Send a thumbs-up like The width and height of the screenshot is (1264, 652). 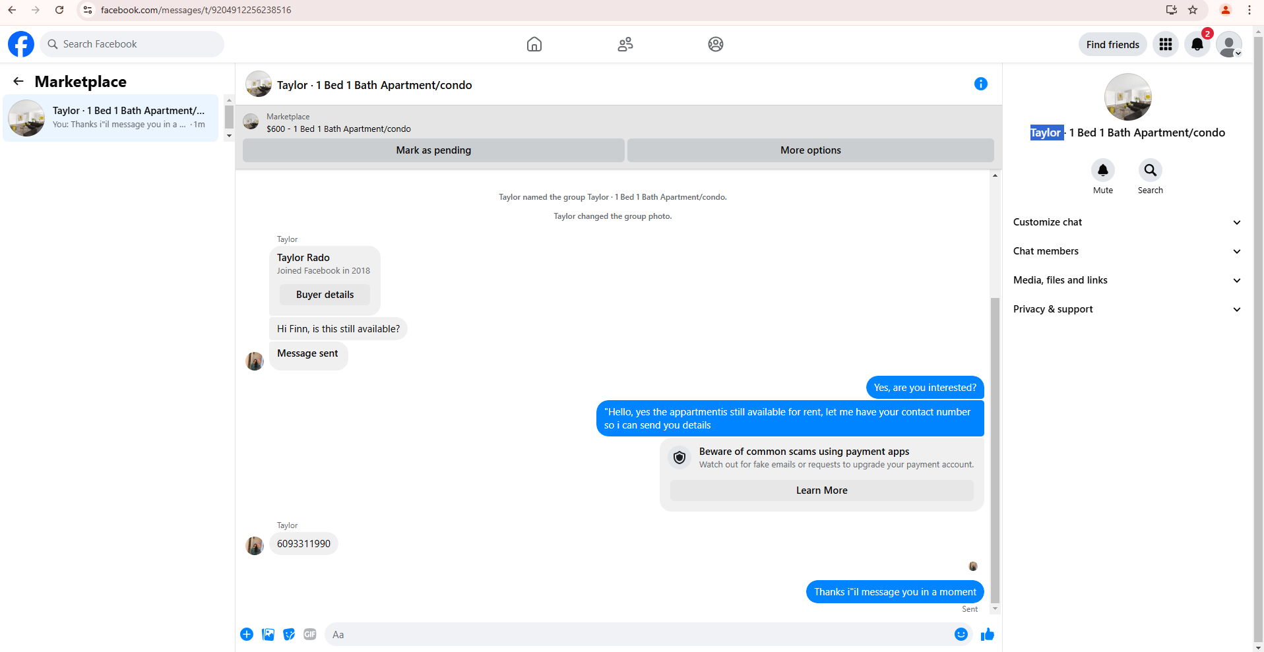pos(988,634)
